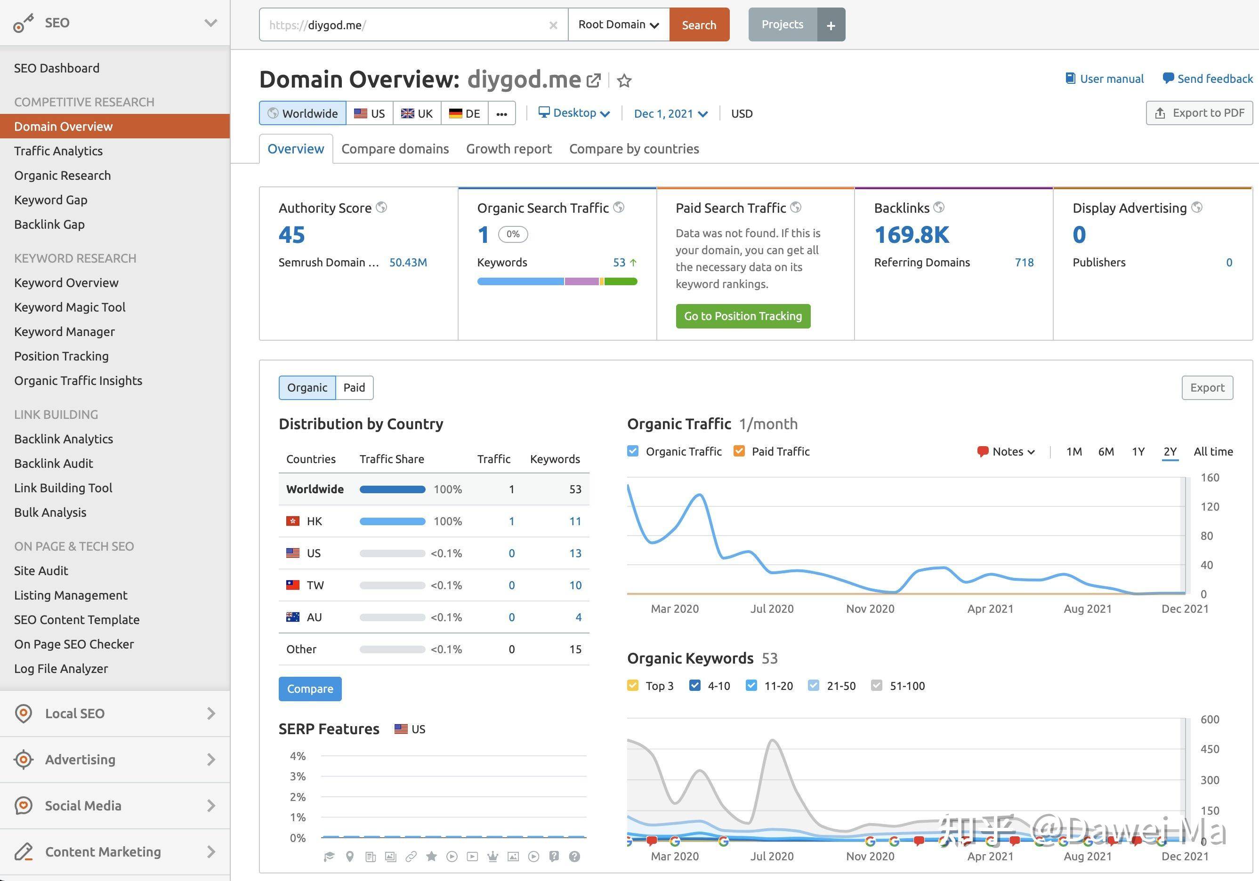This screenshot has width=1259, height=881.
Task: Click the SEO key icon in sidebar header
Action: pyautogui.click(x=23, y=23)
